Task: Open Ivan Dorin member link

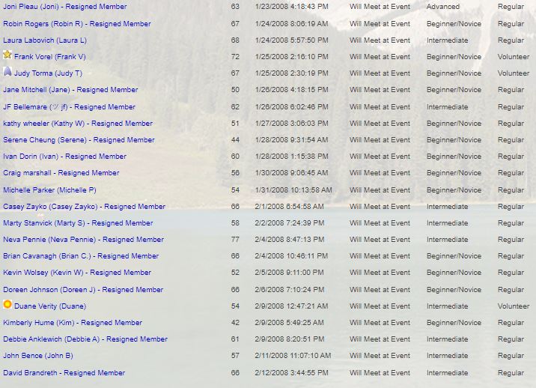Action: click(64, 157)
